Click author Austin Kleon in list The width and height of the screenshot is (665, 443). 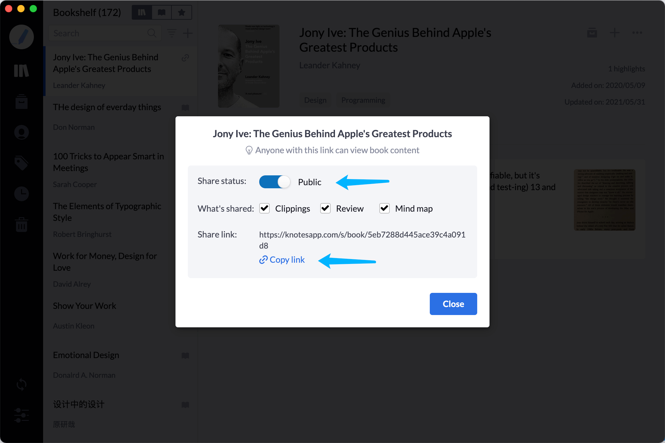tap(74, 326)
